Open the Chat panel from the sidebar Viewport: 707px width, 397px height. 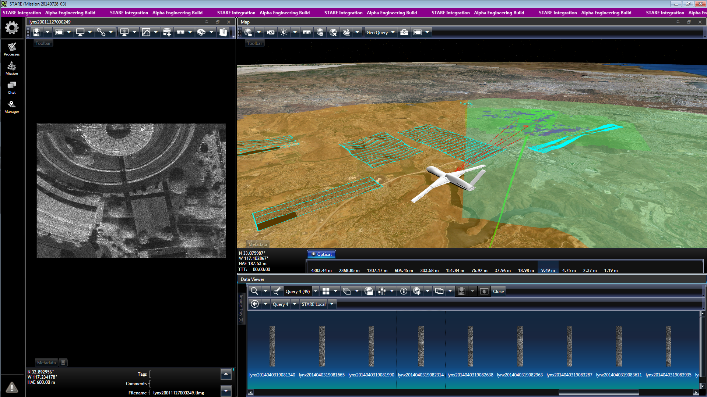(x=12, y=87)
